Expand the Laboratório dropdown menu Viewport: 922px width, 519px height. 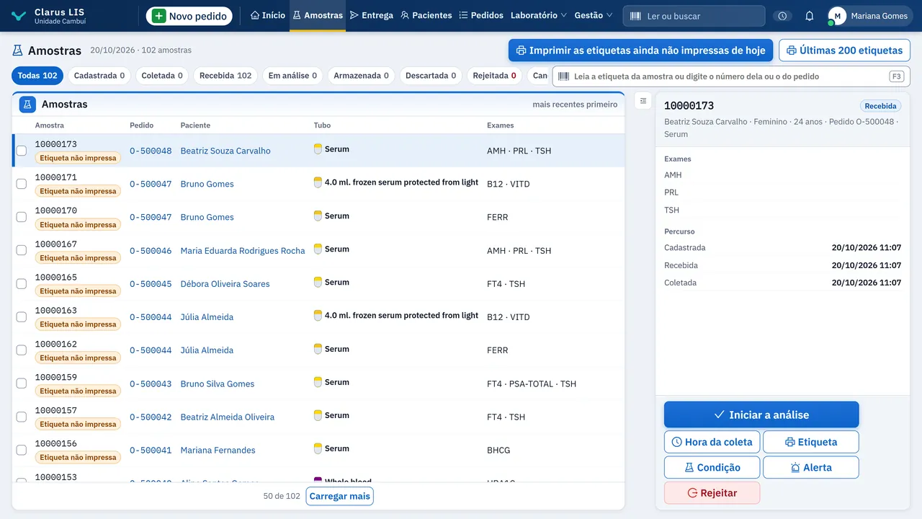pos(539,16)
